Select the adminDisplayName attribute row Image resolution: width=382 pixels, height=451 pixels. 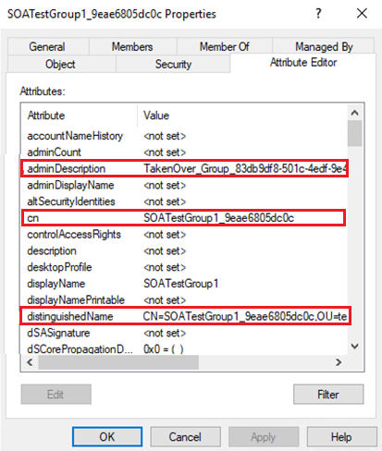point(184,185)
